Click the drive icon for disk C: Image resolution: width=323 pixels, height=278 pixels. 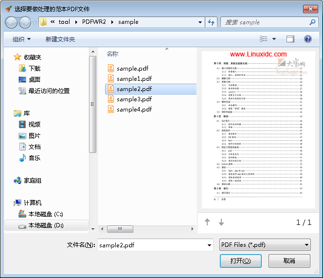pyautogui.click(x=22, y=214)
